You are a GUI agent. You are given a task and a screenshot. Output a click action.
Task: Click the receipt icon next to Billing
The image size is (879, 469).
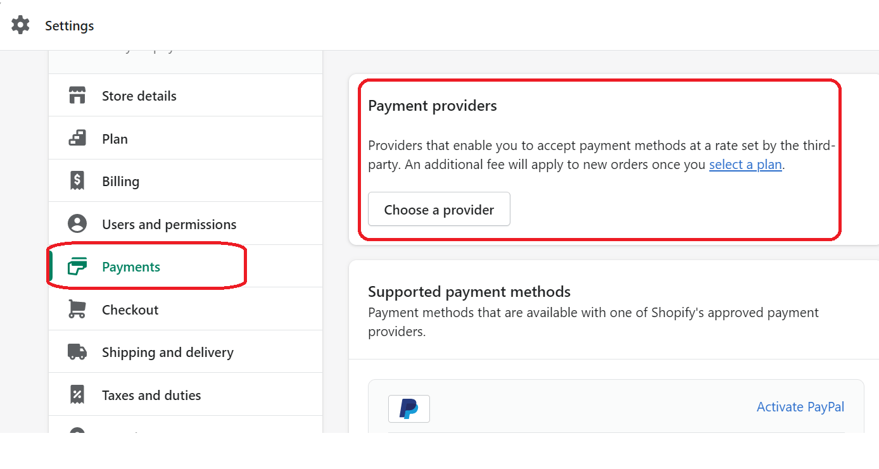click(x=77, y=180)
